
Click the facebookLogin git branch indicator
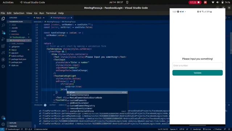point(13,129)
